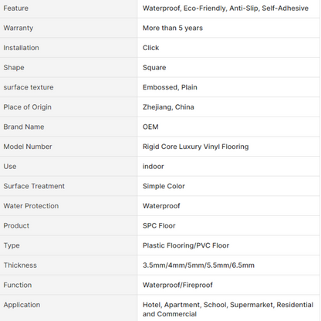Screen dimensions: 321x321
Task: Click the Use value 'indoor'
Action: (x=153, y=167)
